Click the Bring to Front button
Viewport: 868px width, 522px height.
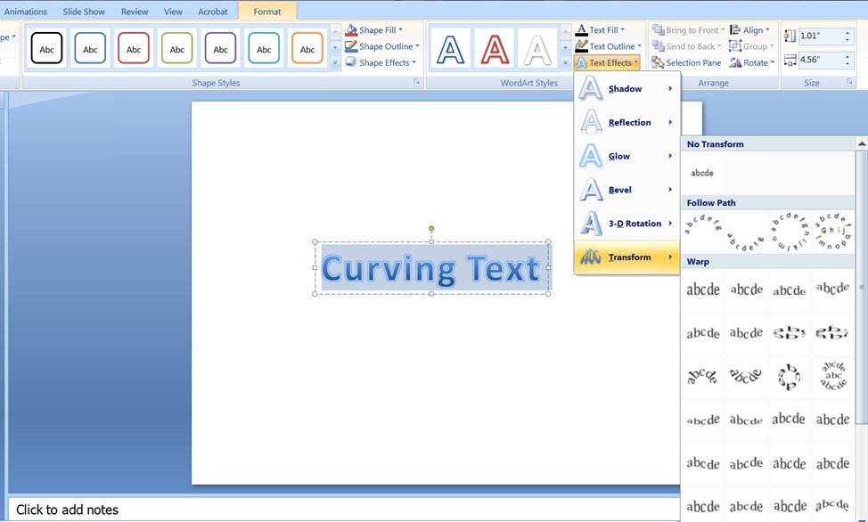[x=689, y=30]
